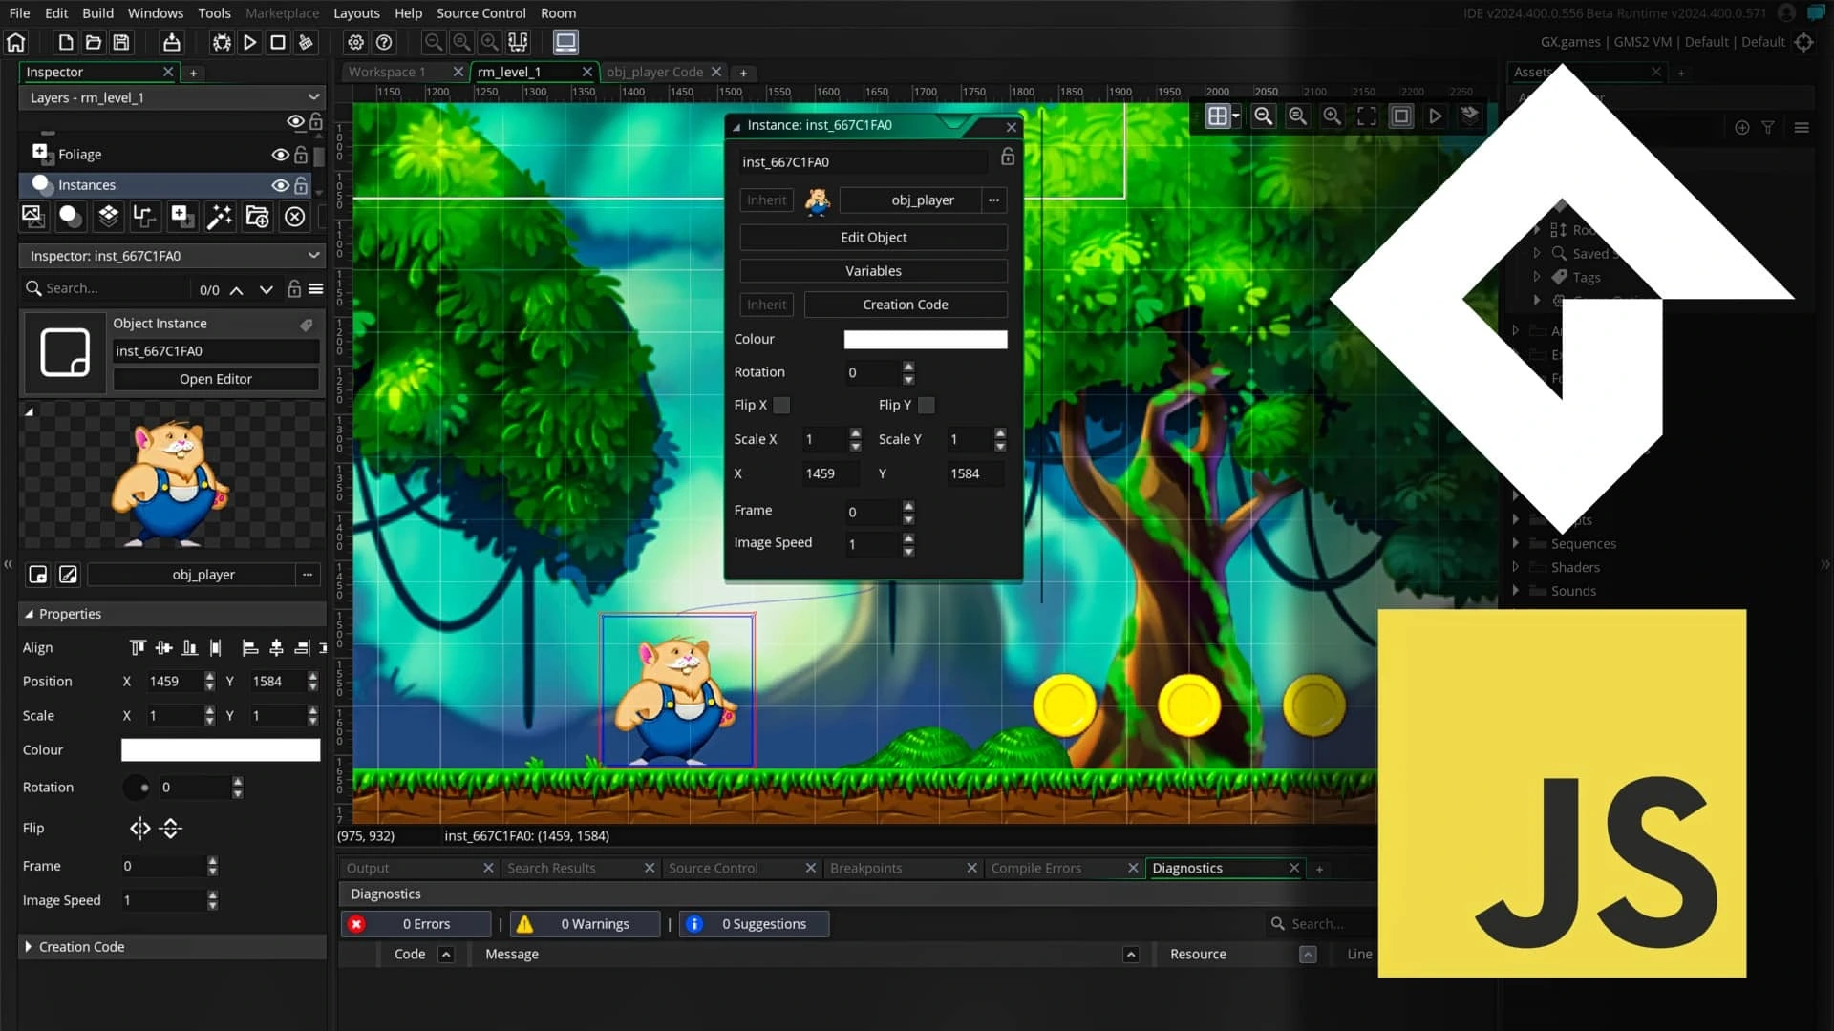The width and height of the screenshot is (1834, 1031).
Task: Toggle lock beside instance name field
Action: pyautogui.click(x=1007, y=157)
